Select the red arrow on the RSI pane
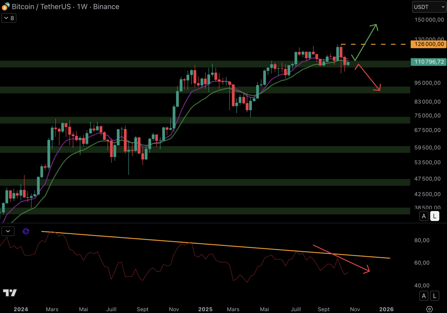447x313 pixels. (x=342, y=258)
